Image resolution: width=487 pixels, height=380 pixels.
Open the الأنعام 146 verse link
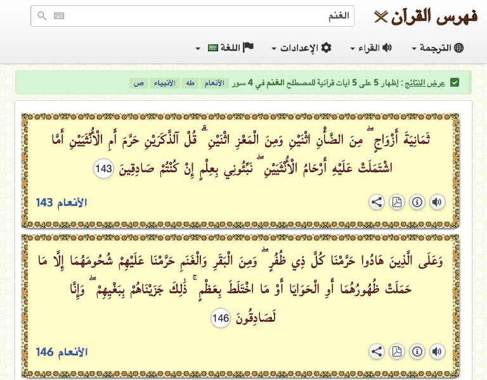tap(62, 352)
